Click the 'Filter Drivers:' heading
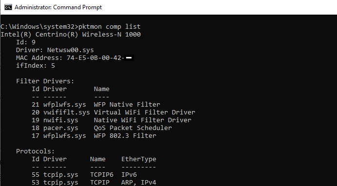This screenshot has height=186, width=337. (45, 81)
